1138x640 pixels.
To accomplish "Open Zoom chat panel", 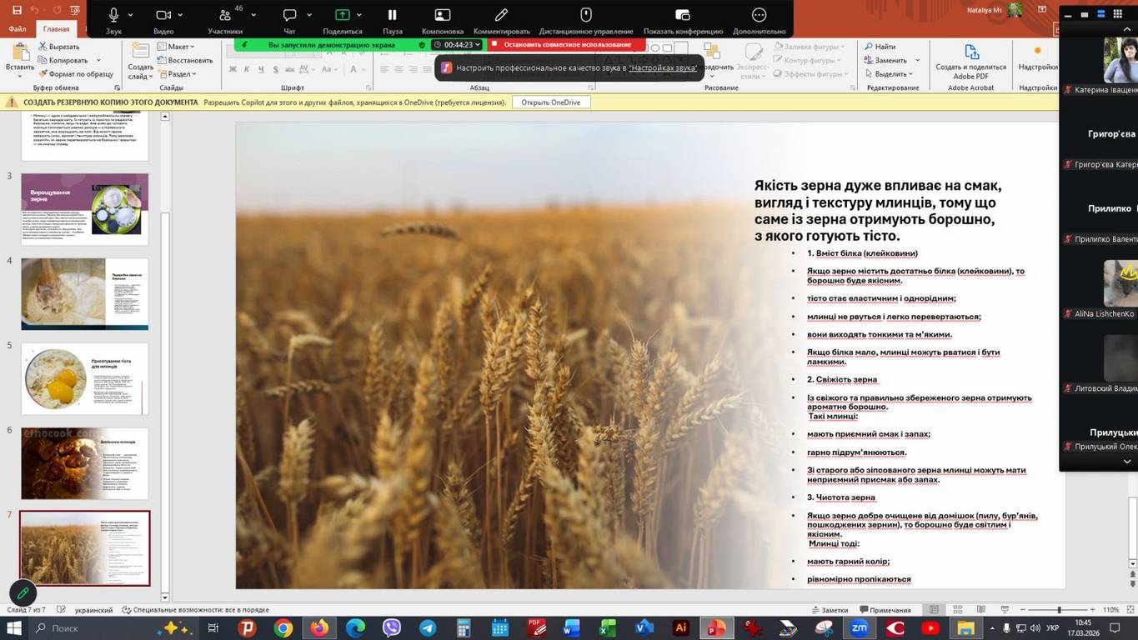I will (289, 16).
